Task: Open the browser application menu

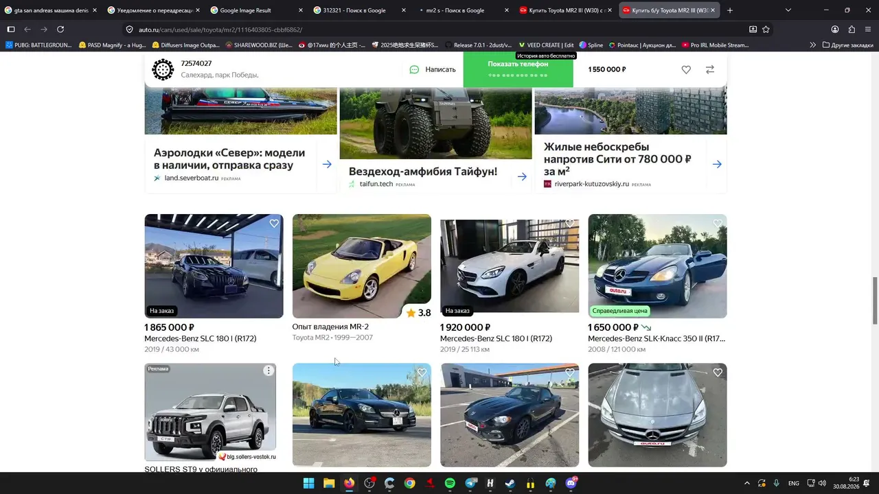Action: click(x=868, y=30)
